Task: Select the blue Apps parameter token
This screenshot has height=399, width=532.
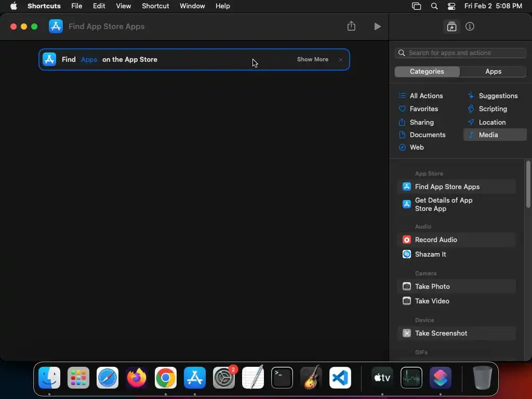Action: (x=89, y=59)
